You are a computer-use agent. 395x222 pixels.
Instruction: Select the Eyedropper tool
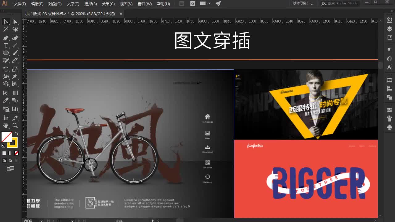pyautogui.click(x=6, y=100)
